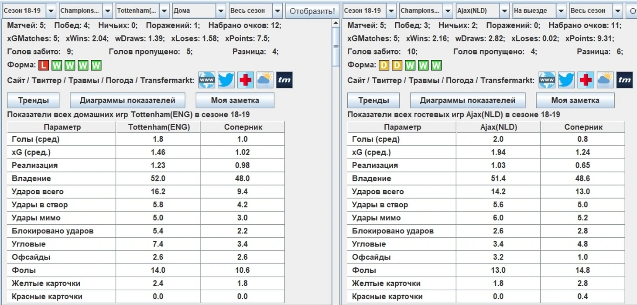The width and height of the screenshot is (637, 305).
Task: Open Моя заметка for Tottenham
Action: pyautogui.click(x=235, y=100)
